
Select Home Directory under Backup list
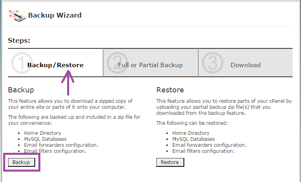click(42, 133)
